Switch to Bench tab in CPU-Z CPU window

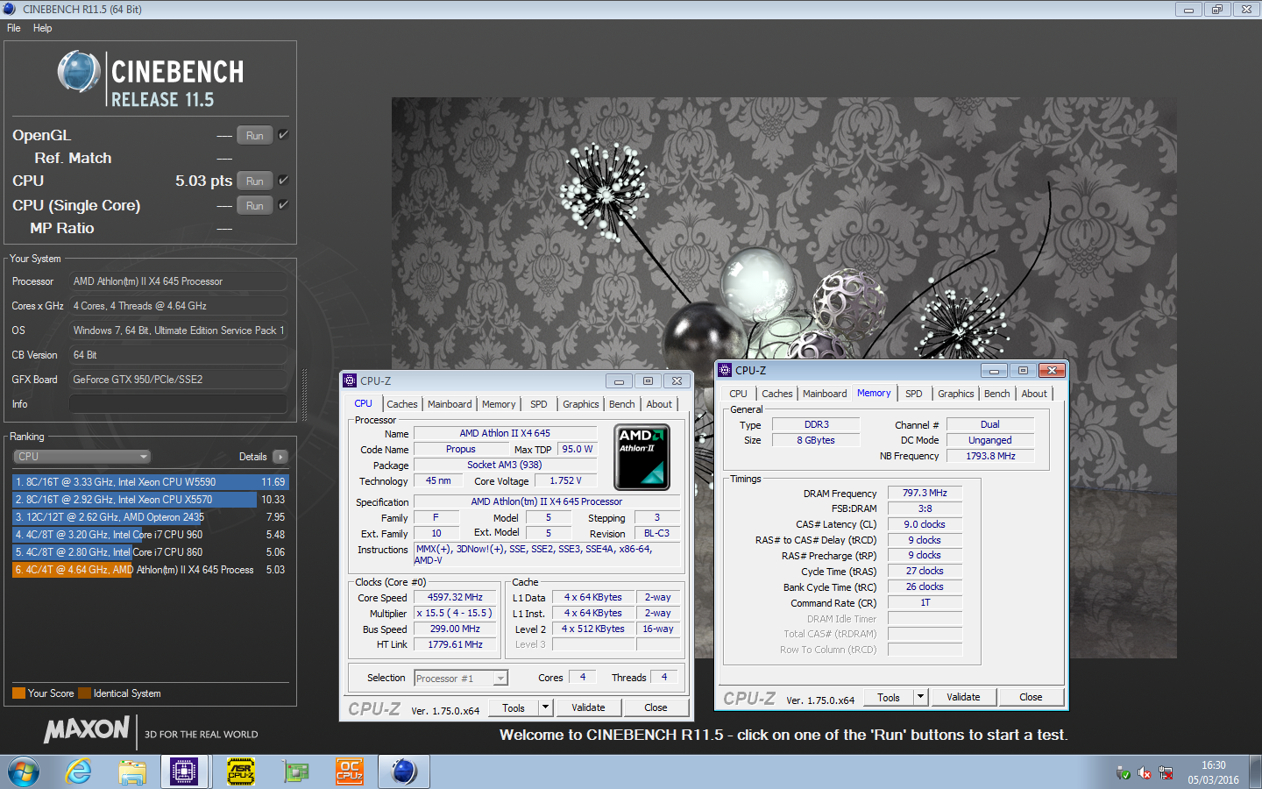pos(622,404)
